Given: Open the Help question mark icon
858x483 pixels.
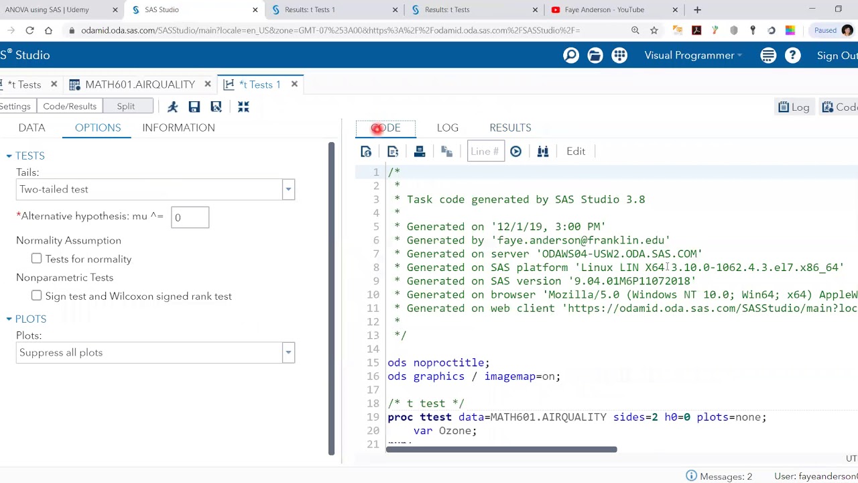Looking at the screenshot, I should 792,56.
